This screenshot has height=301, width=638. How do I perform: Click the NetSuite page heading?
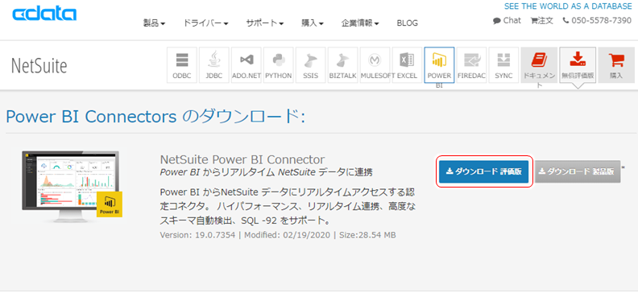39,65
